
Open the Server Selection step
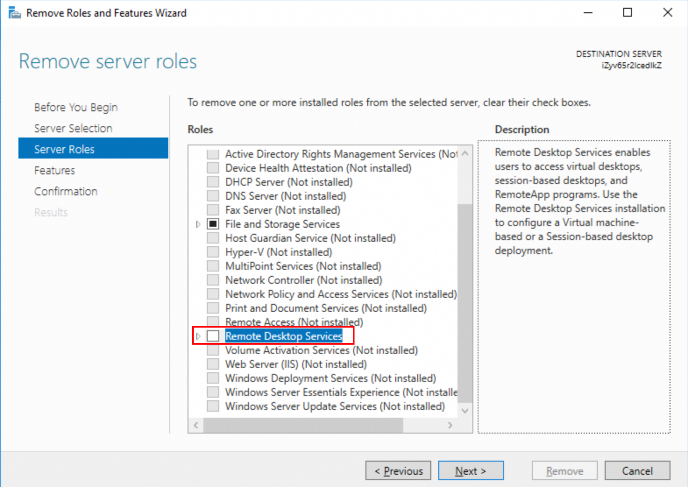73,128
